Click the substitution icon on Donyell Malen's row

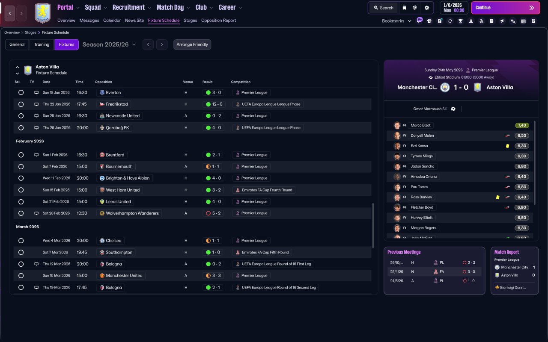(508, 136)
